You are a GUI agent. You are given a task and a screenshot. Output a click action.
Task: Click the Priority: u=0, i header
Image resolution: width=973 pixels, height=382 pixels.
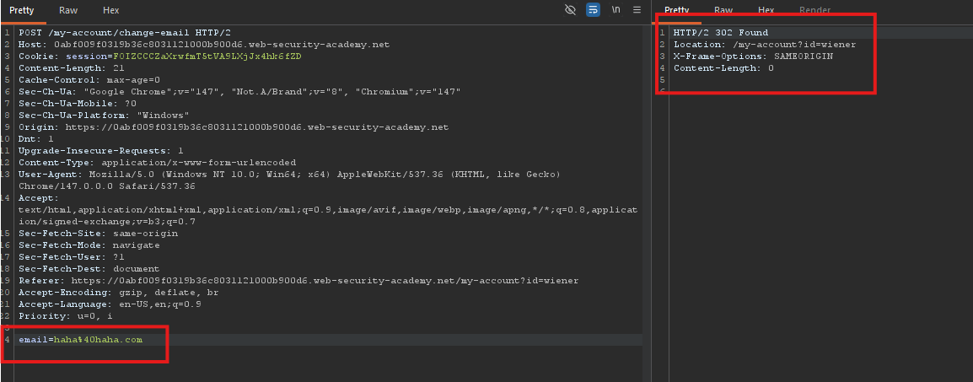[x=66, y=316]
